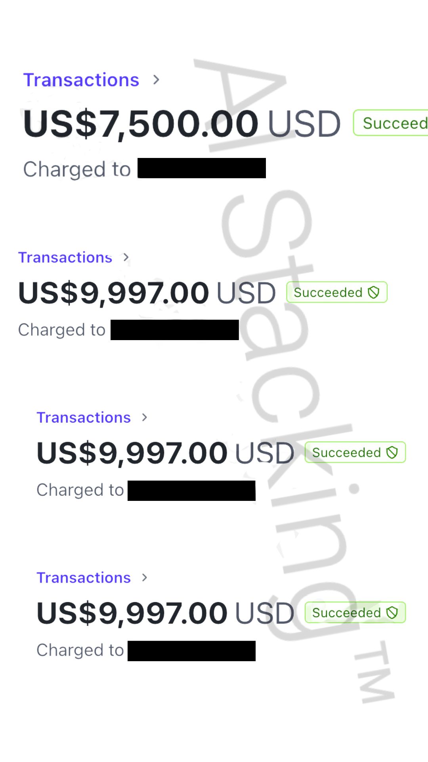Open chevron next to Transactions above middle US$9,997.00
428x762 pixels.
(x=145, y=418)
